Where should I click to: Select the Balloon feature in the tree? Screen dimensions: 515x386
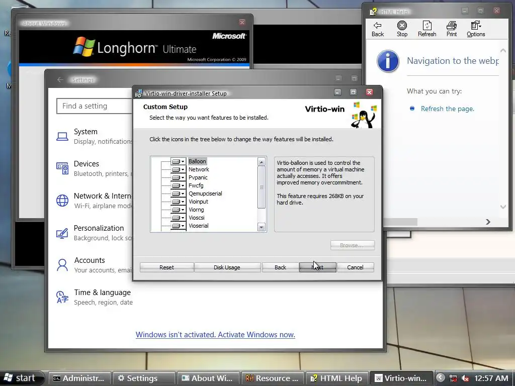tap(197, 161)
